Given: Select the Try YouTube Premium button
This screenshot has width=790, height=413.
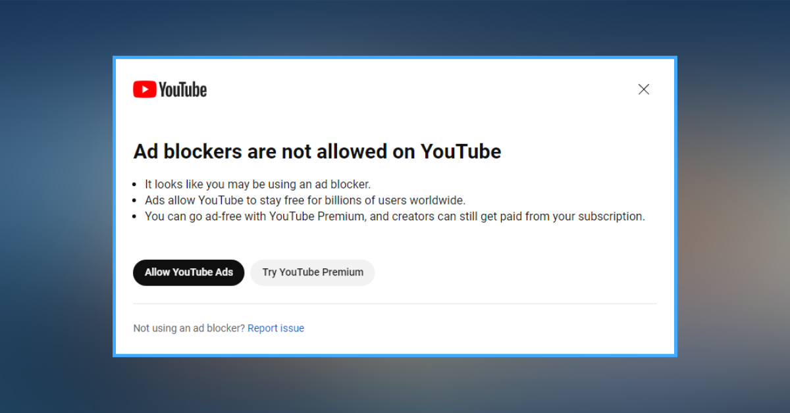Looking at the screenshot, I should point(313,272).
